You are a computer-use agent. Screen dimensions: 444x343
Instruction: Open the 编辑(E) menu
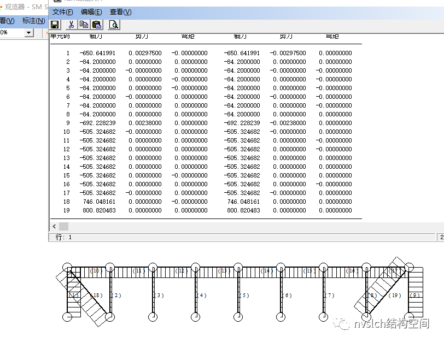[91, 12]
